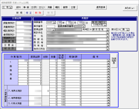The image size is (139, 109).
Task: Click the 嘱託業務計 result value
Action: coord(24,31)
